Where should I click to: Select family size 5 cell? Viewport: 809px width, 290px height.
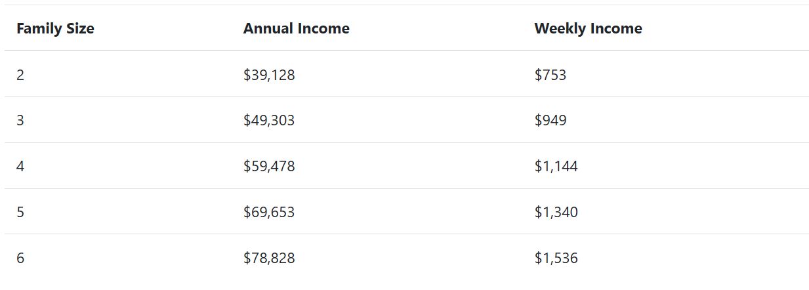[20, 213]
